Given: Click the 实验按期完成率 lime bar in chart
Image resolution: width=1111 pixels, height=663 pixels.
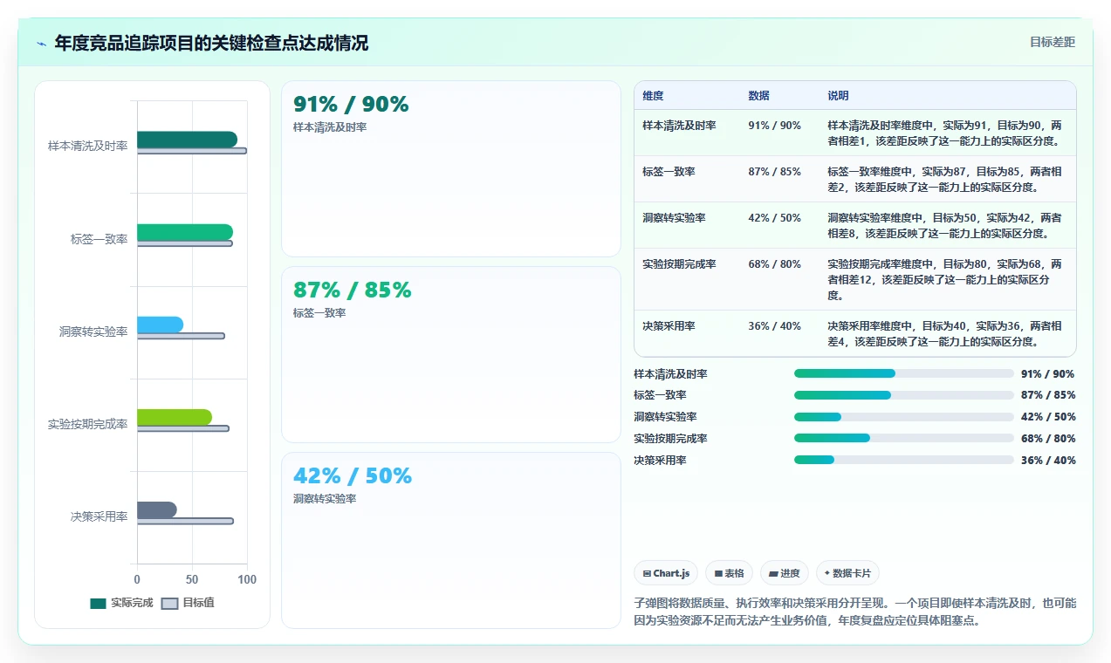Looking at the screenshot, I should [x=175, y=417].
